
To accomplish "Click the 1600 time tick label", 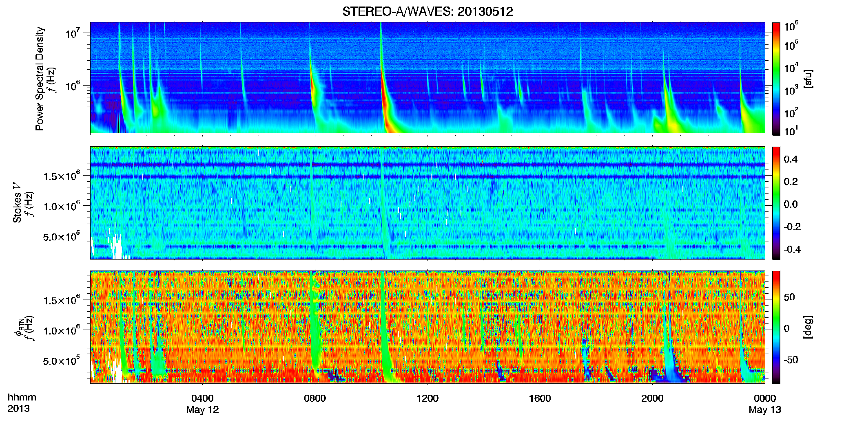I will point(540,398).
